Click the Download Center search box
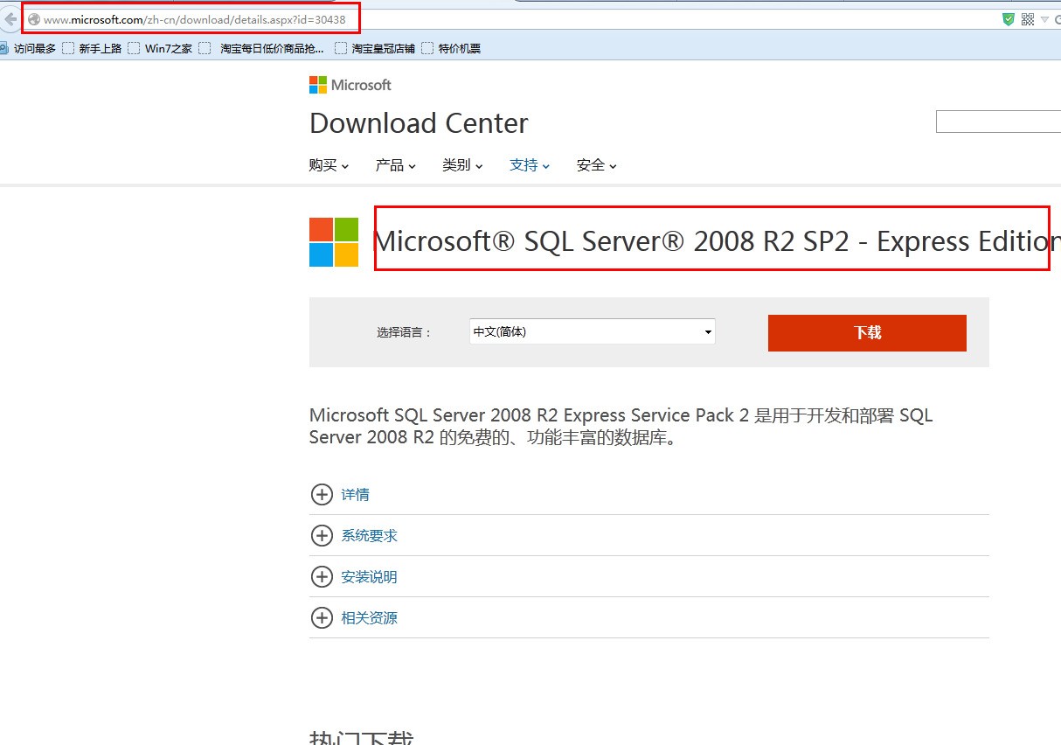 pyautogui.click(x=998, y=122)
